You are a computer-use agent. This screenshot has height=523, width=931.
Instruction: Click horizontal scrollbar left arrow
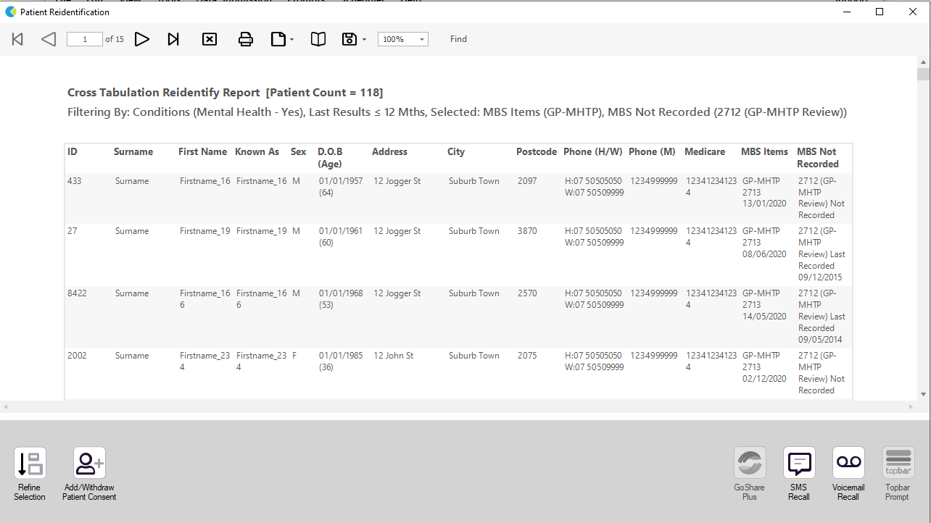(x=6, y=407)
